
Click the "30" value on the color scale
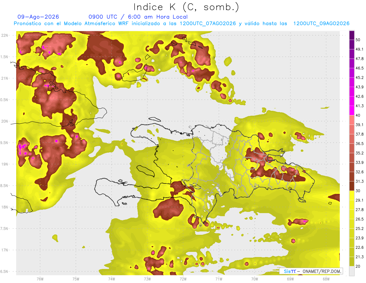tap(358, 191)
